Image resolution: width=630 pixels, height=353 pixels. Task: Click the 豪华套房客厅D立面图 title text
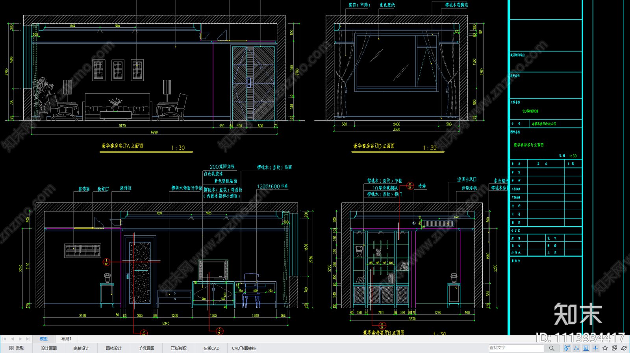click(374, 146)
